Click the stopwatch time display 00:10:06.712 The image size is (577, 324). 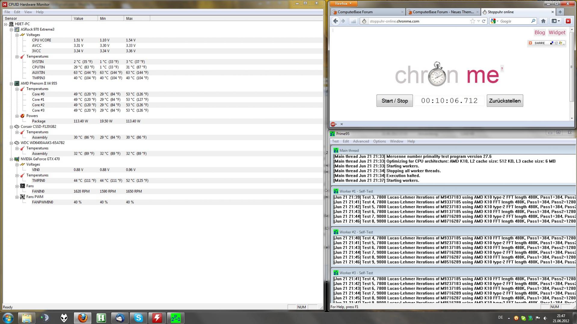point(450,101)
